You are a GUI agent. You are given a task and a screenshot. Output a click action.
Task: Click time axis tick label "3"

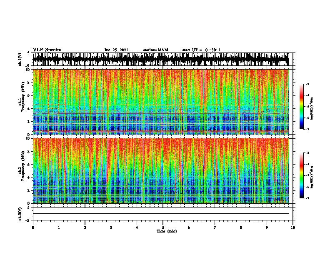tap(111, 227)
